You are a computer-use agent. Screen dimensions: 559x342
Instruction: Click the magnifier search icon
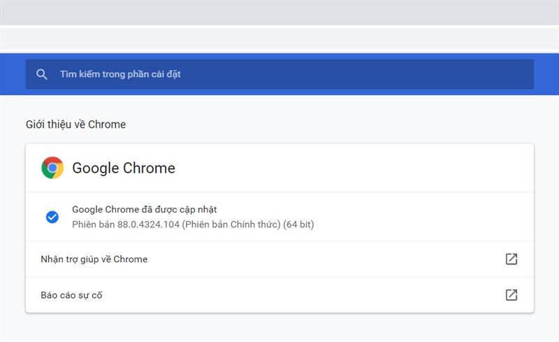(x=42, y=74)
